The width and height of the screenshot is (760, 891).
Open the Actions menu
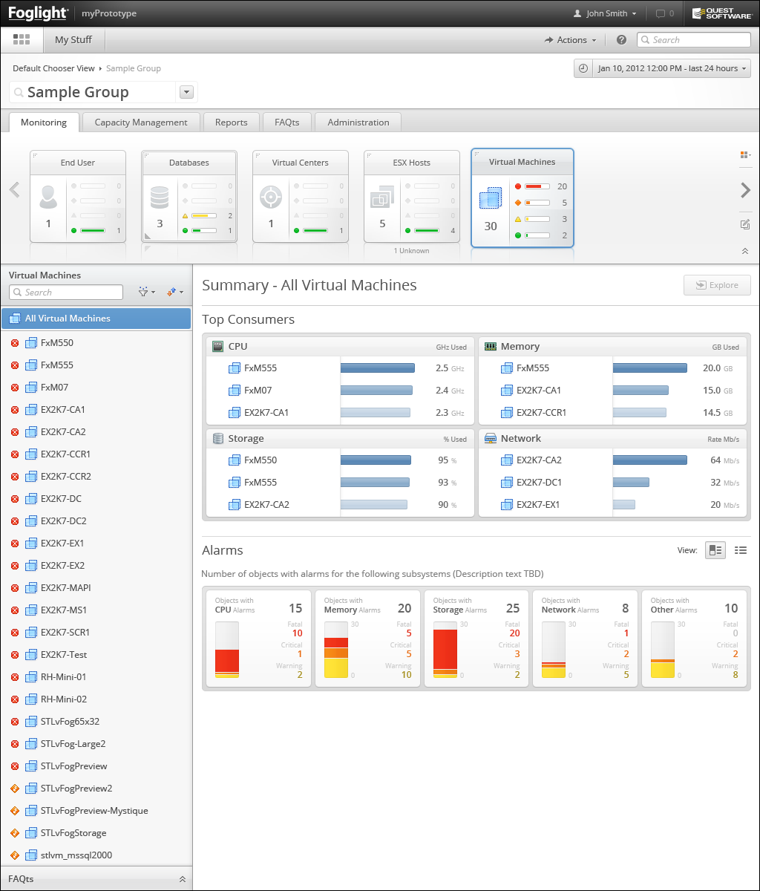570,40
